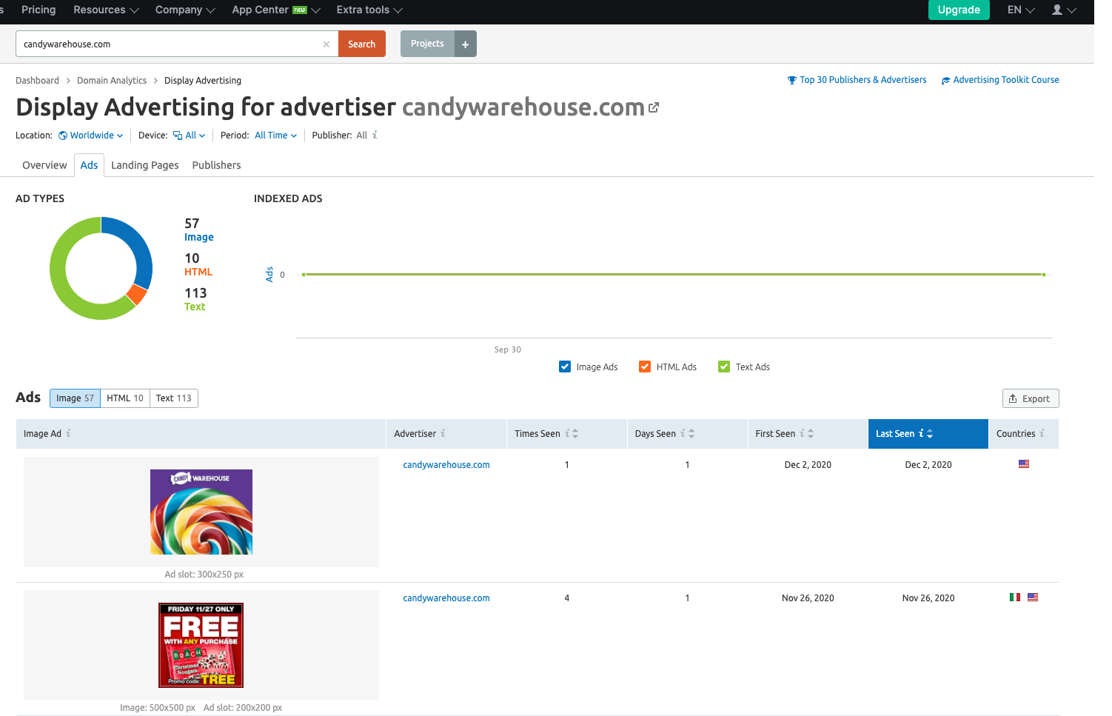The width and height of the screenshot is (1112, 716).
Task: Click US flag in Dec 2 row
Action: pos(1024,464)
